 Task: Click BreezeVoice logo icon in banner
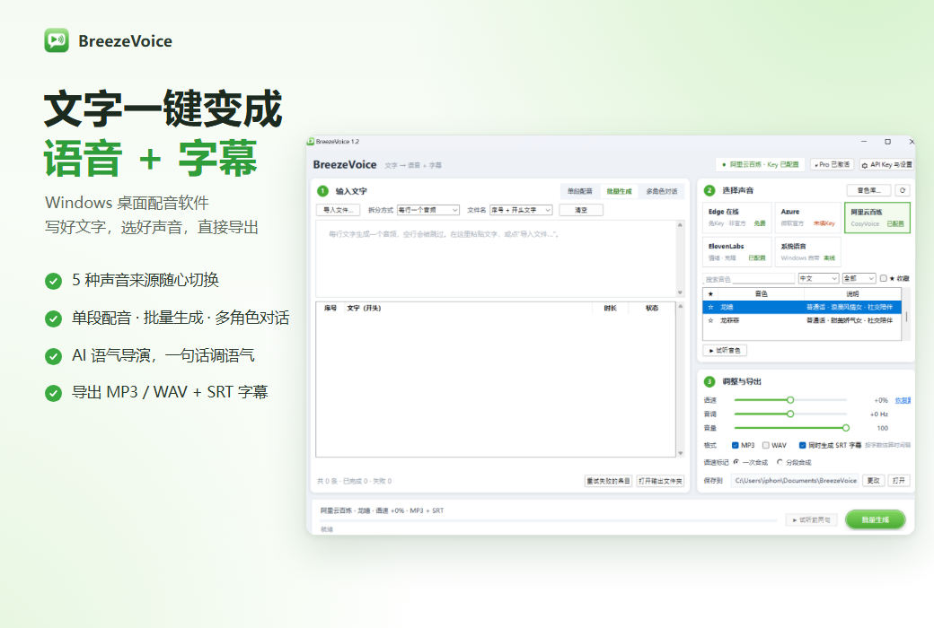coord(57,40)
